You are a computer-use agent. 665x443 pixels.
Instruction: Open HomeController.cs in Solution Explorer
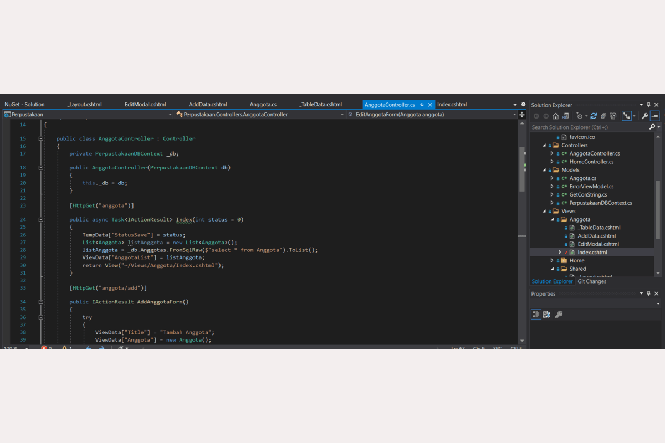[x=591, y=162]
